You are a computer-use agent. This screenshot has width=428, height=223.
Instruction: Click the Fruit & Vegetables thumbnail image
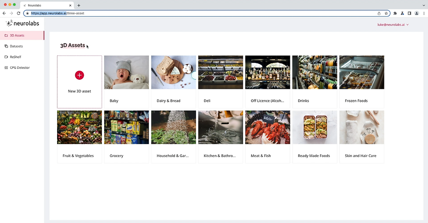pos(79,127)
